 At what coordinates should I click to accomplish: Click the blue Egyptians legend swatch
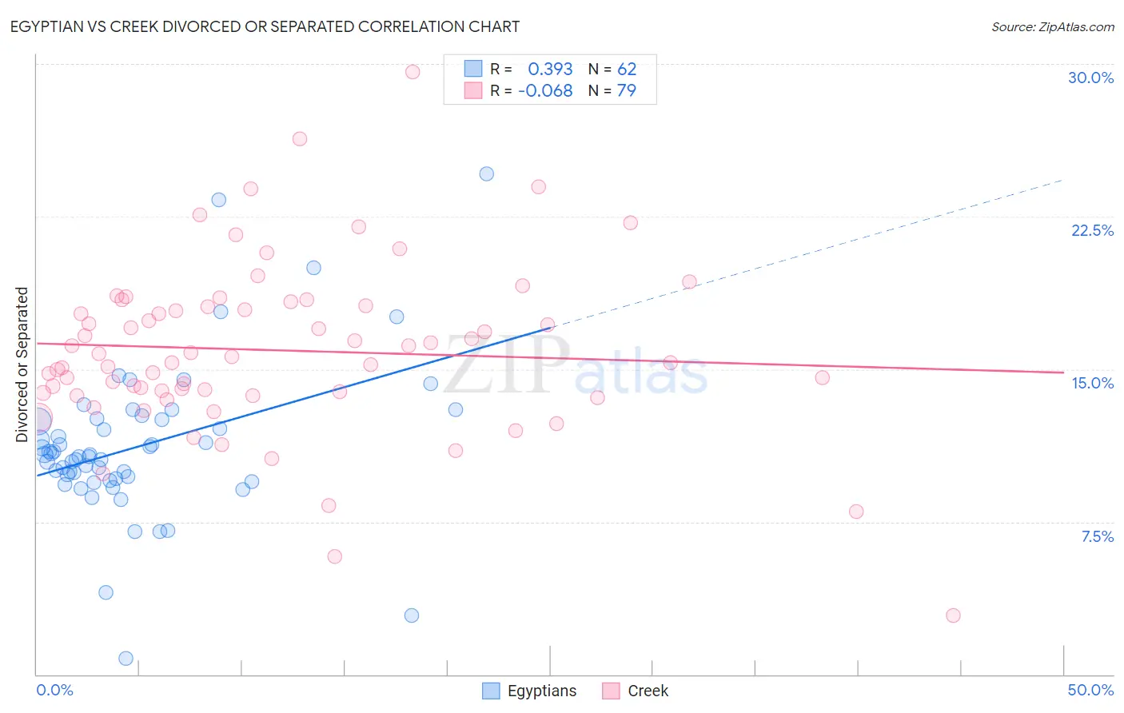click(x=491, y=691)
